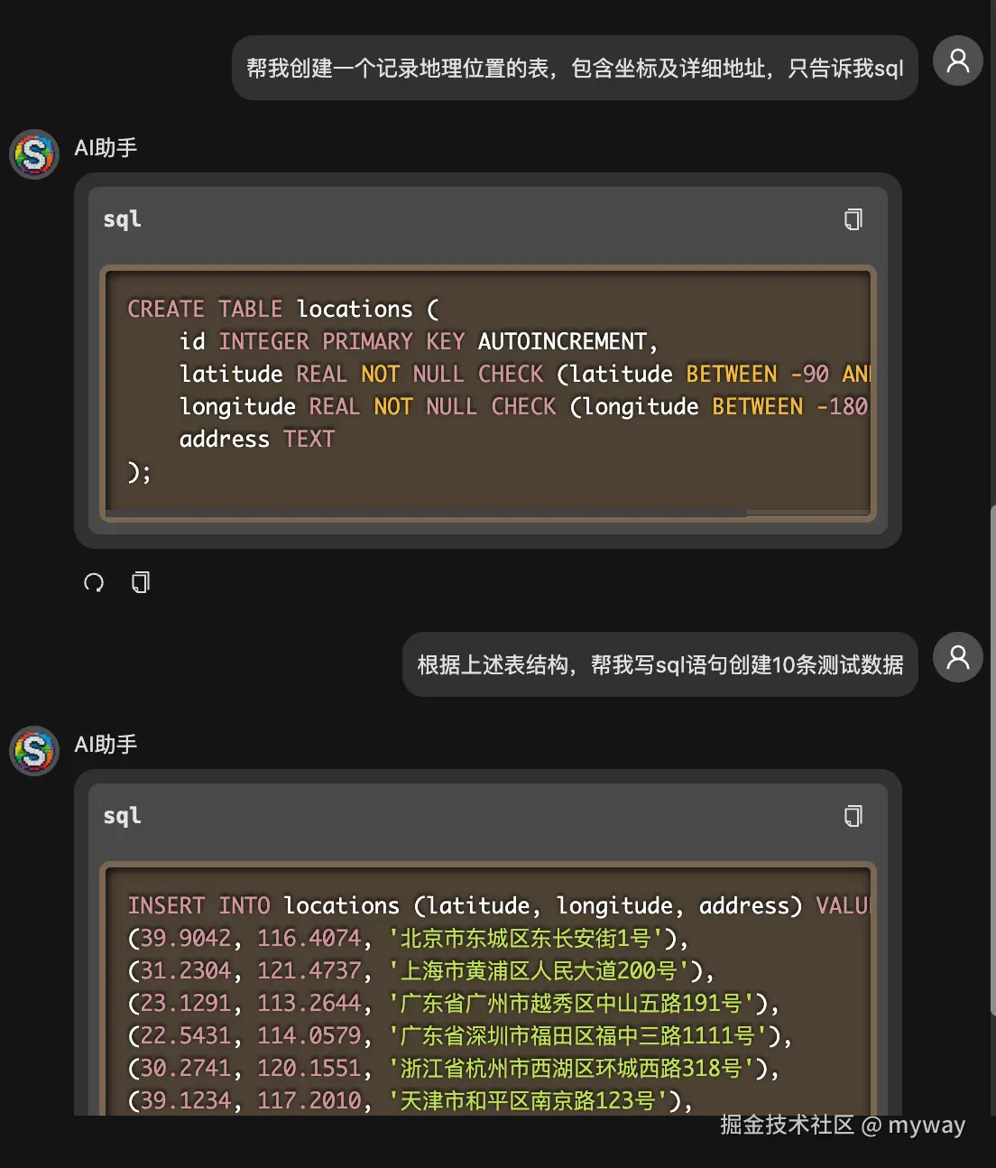Click the line 'CREATE TABLE locations ('
Image resolution: width=996 pixels, height=1168 pixels.
coord(283,309)
